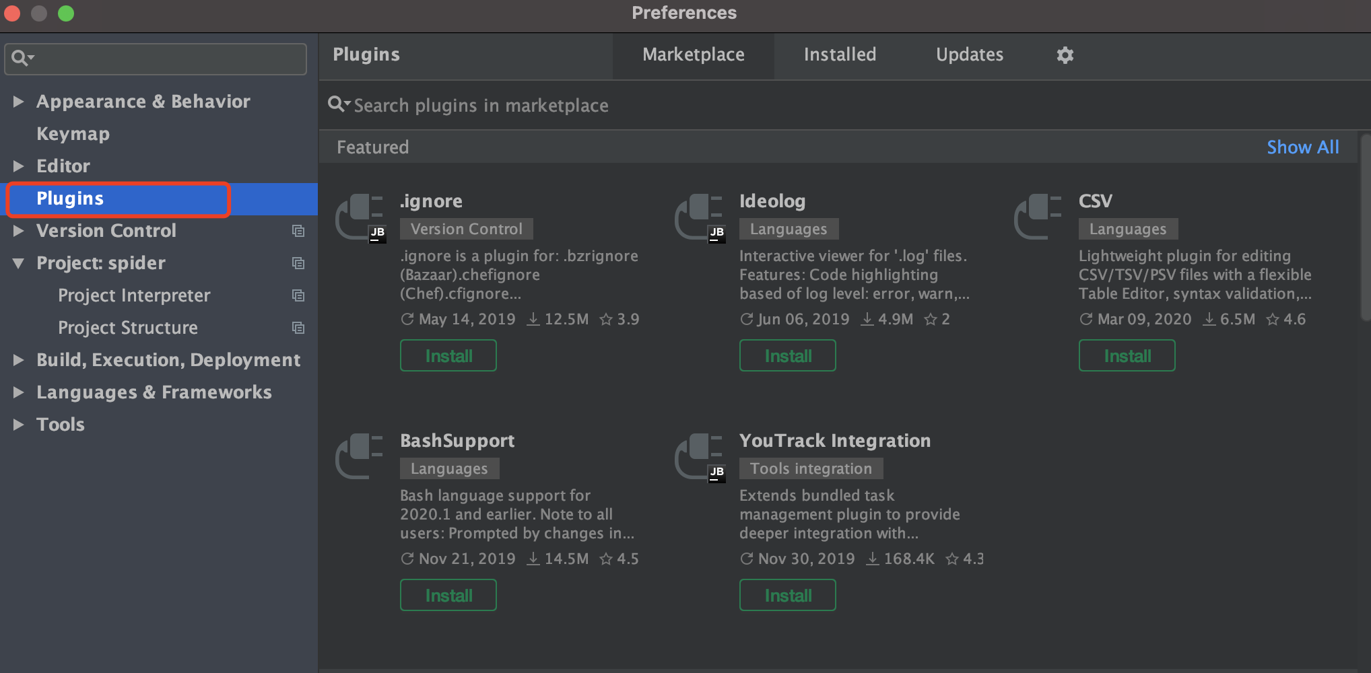Click Languages tag under Ideolog
Viewport: 1371px width, 673px height.
click(789, 229)
